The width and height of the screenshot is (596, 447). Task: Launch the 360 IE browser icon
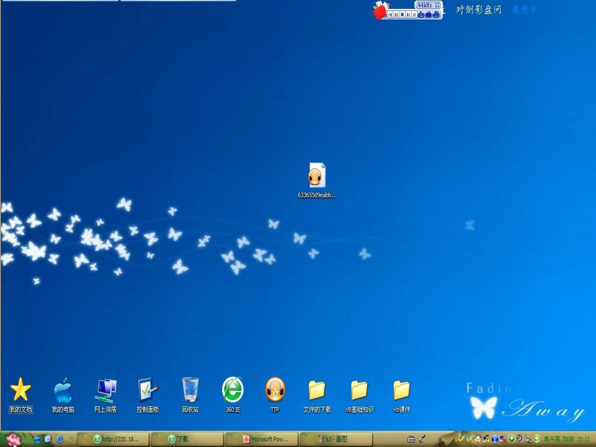(233, 394)
